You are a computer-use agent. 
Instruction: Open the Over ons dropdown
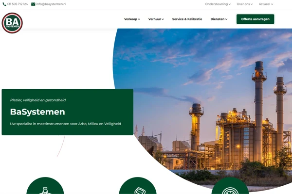point(244,4)
